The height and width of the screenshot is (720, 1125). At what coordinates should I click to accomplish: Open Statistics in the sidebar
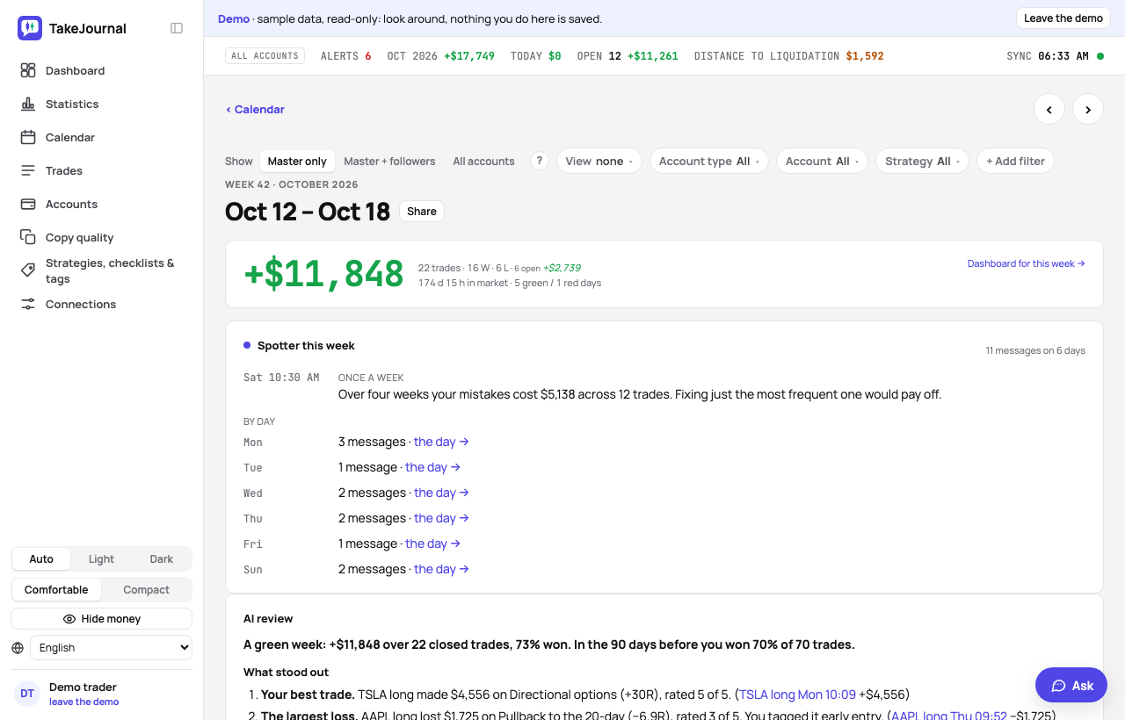coord(72,104)
